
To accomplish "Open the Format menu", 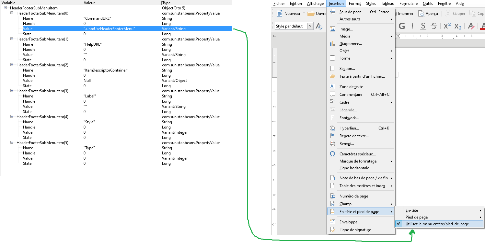I will click(x=355, y=4).
